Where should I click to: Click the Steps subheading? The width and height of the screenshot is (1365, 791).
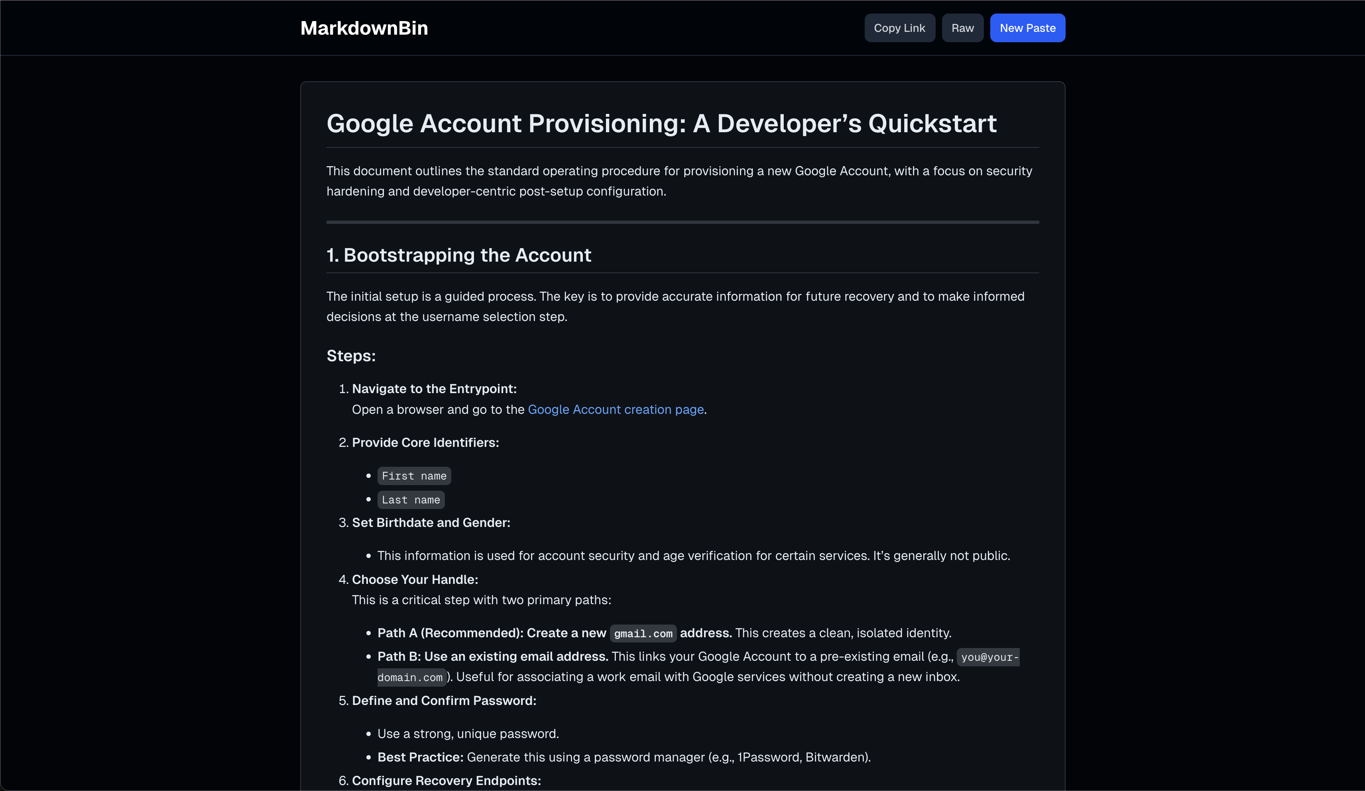[x=351, y=356]
